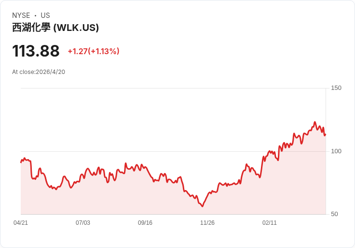Click the 100 horizontal gridline

tap(173, 151)
